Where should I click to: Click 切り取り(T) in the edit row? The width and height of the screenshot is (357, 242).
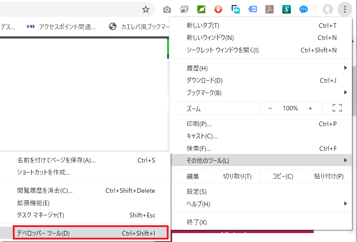pos(237,176)
